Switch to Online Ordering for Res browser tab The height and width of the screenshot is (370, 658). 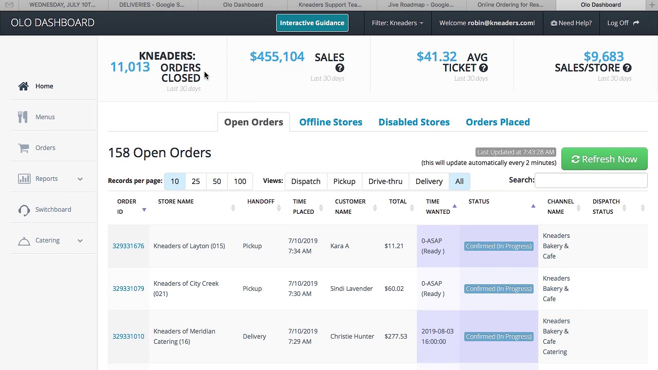[510, 5]
